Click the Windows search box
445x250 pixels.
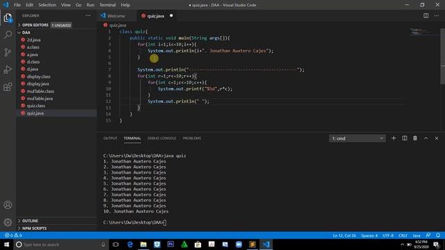(x=61, y=244)
